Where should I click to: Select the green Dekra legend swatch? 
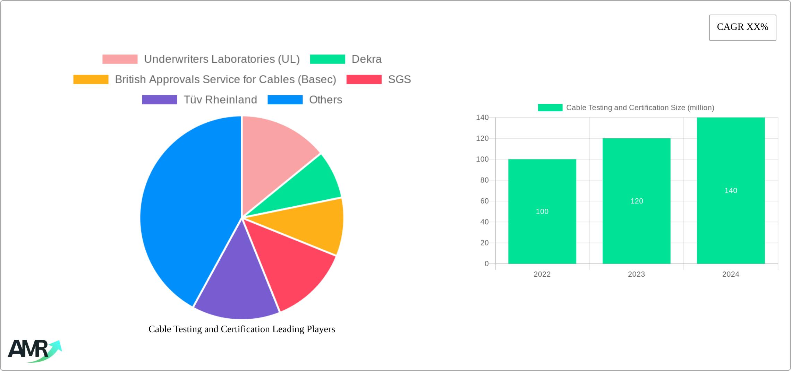328,59
